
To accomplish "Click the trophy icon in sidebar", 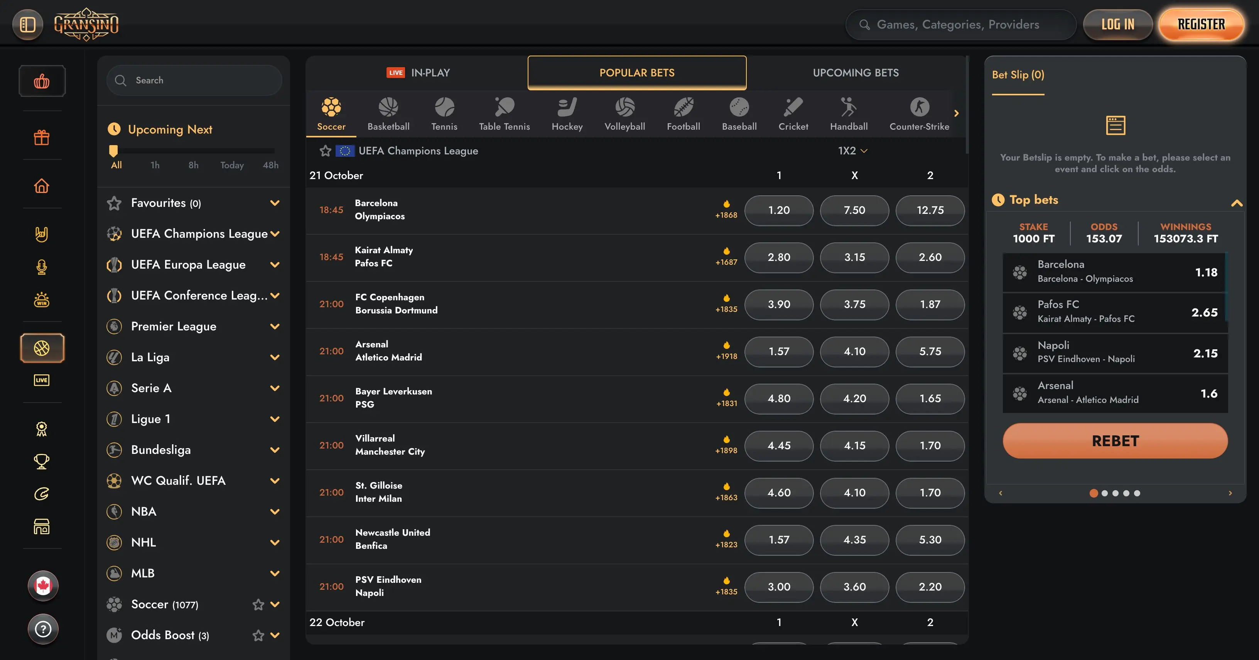I will tap(42, 461).
